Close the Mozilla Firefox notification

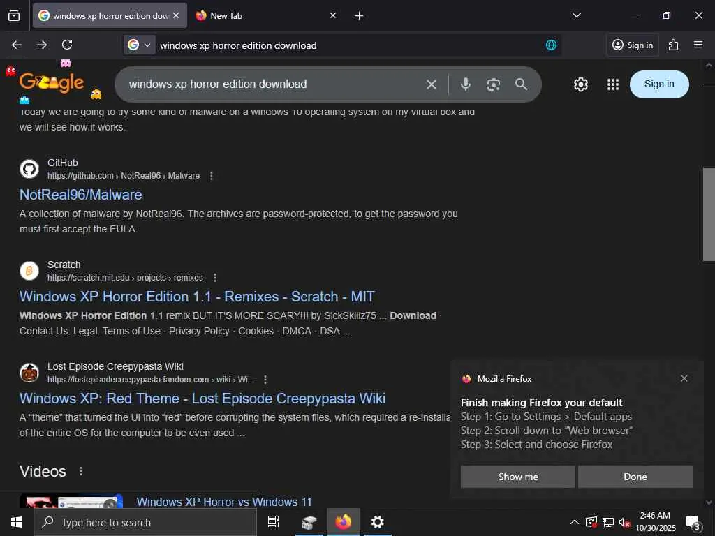point(684,378)
